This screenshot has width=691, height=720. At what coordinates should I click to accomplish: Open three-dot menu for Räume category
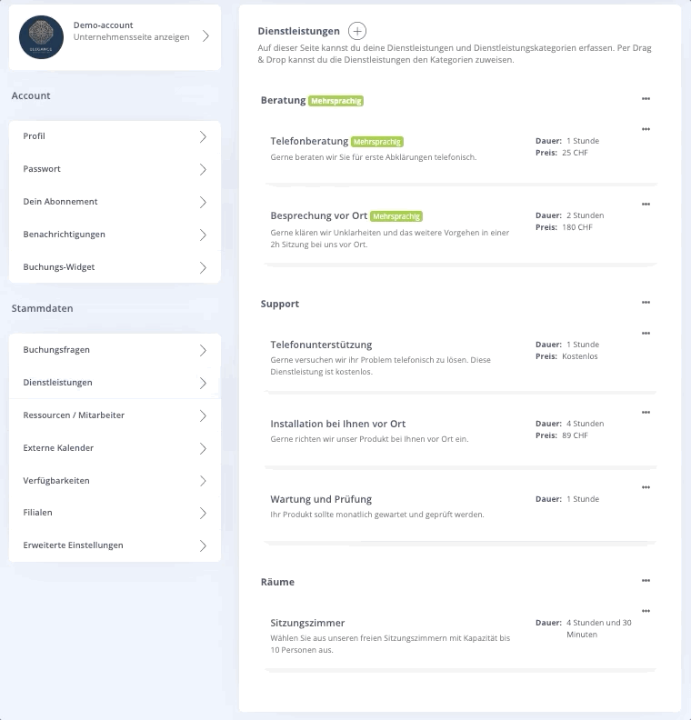pos(646,581)
